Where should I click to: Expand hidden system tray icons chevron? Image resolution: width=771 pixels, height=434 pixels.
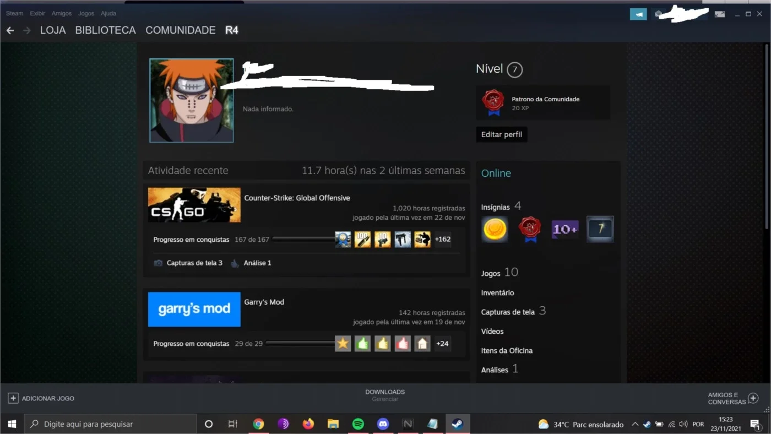[x=635, y=424]
